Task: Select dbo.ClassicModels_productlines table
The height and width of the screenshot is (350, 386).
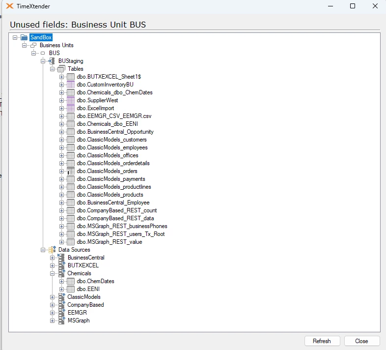Action: pos(114,187)
